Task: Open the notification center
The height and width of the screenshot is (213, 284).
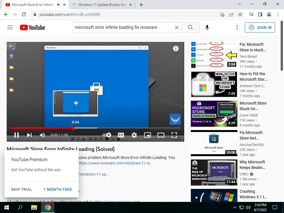Action: (x=275, y=207)
